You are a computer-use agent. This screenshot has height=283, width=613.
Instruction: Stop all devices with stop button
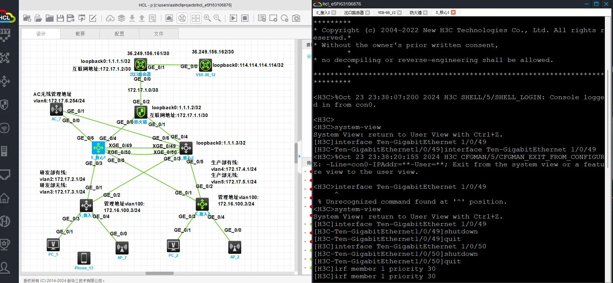pyautogui.click(x=245, y=18)
